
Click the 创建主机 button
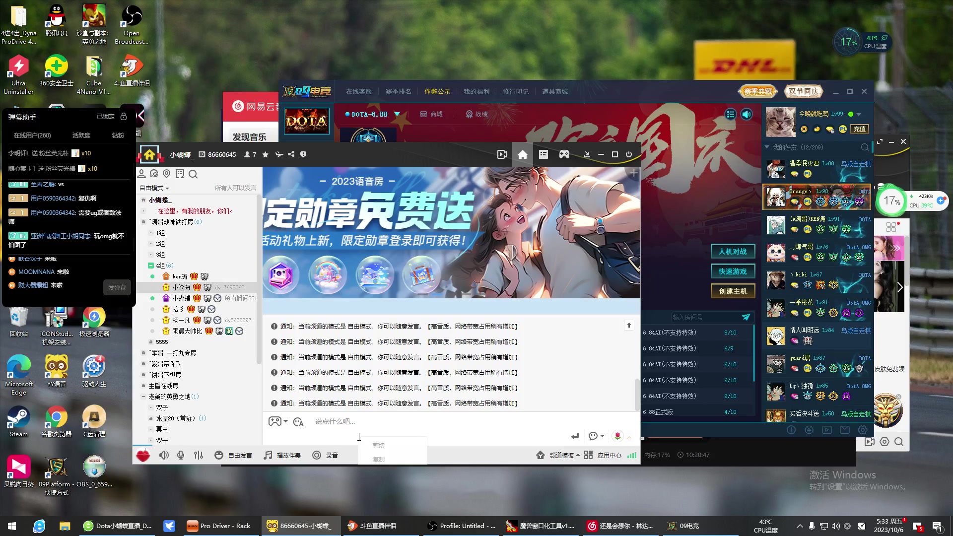pos(733,291)
